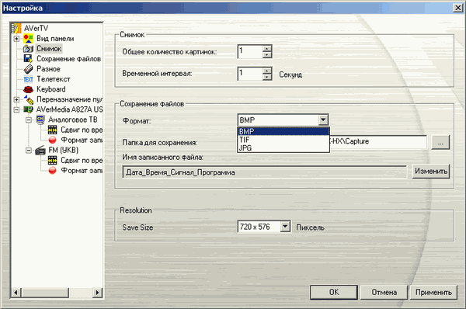Click the floppy disk icon for Сохранение файлов
The width and height of the screenshot is (466, 309).
pos(28,59)
